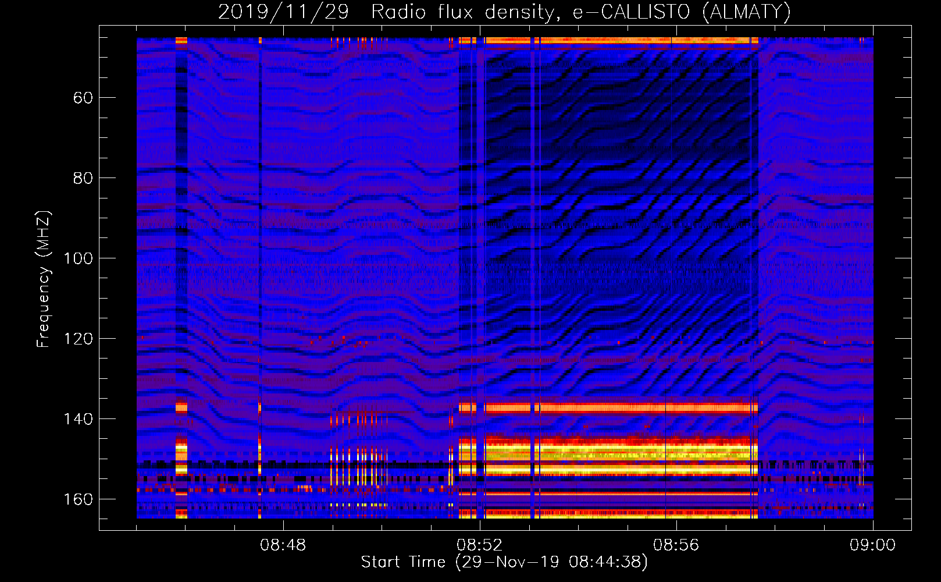
Task: Click the 120 frequency tick label
Action: [79, 339]
